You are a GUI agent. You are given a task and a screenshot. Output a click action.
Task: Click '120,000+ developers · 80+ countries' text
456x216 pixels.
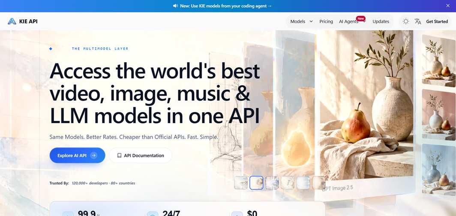103,183
